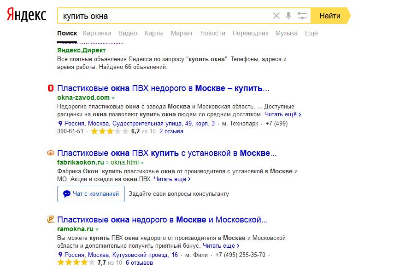Open the Видео tab
417x279 pixels.
[128, 33]
